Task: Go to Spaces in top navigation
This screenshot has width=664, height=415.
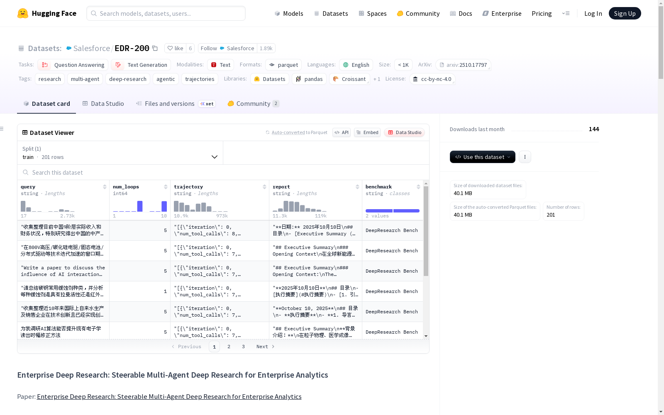Action: coord(373,13)
